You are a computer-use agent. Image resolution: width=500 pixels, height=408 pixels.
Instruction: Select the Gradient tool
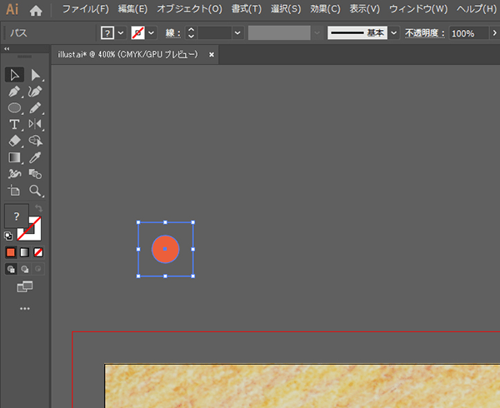[14, 157]
